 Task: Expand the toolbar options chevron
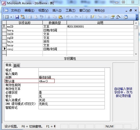(137, 17)
